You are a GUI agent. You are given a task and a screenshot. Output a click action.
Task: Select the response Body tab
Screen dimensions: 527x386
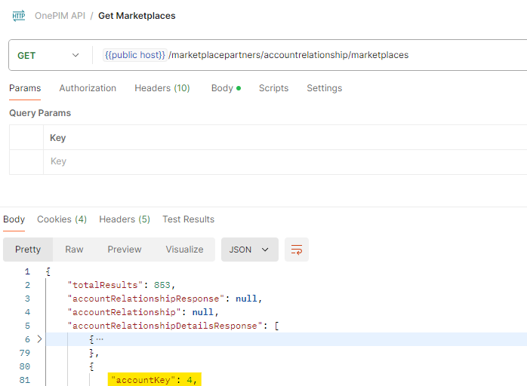[x=14, y=219]
